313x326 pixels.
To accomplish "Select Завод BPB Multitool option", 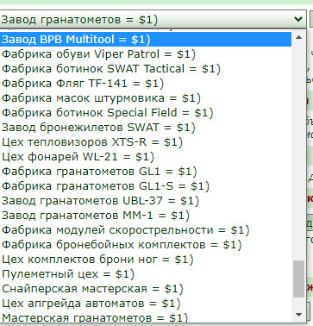I will click(146, 40).
